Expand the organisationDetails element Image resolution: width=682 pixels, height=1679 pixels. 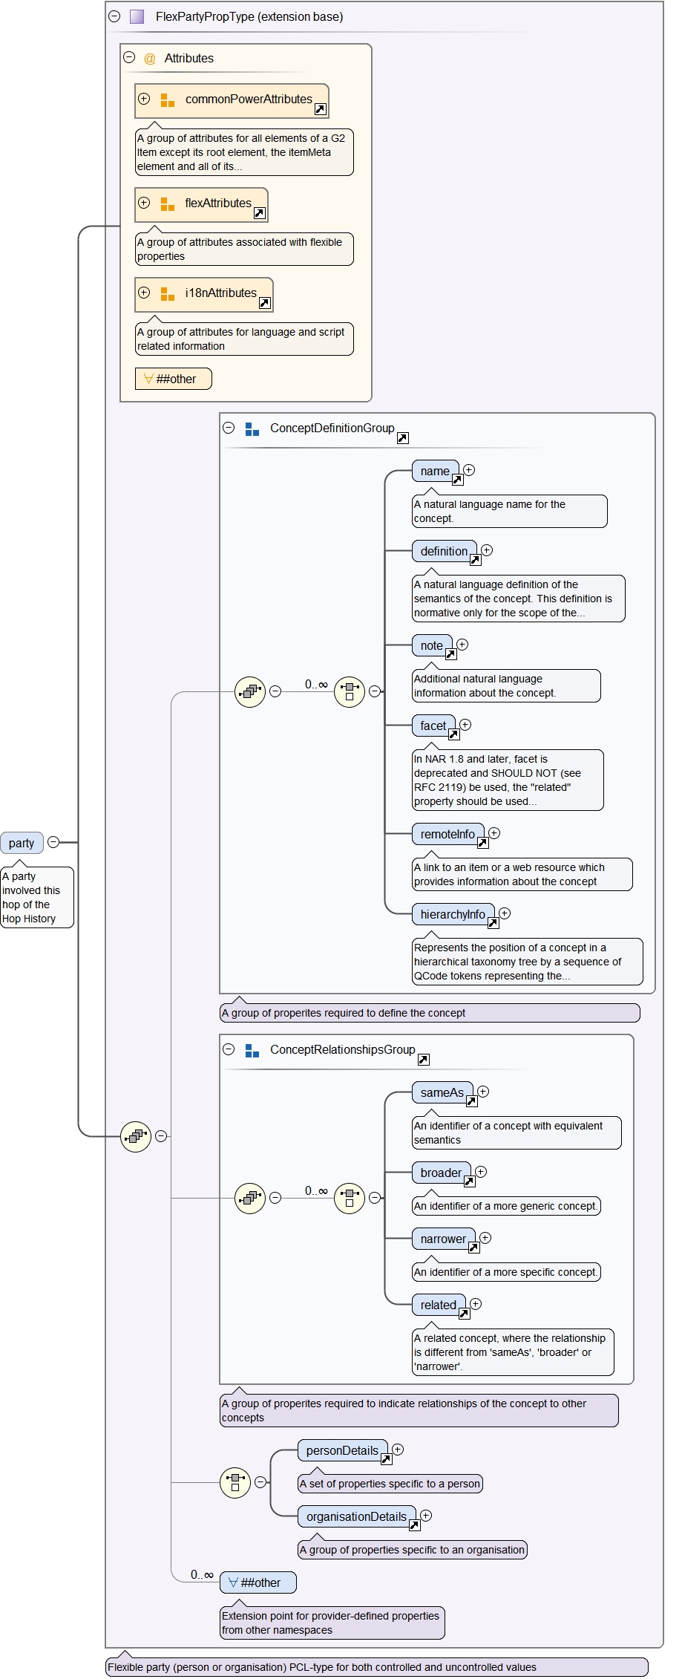[x=426, y=1516]
